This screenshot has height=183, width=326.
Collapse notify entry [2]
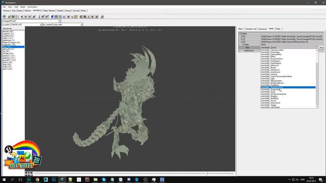point(241,42)
